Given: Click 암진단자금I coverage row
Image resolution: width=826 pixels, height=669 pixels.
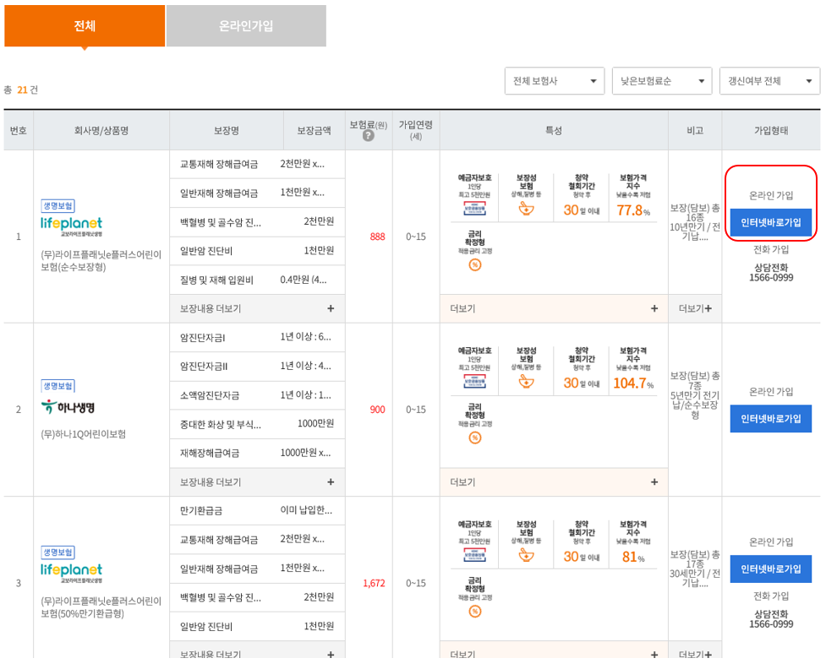Looking at the screenshot, I should 257,337.
